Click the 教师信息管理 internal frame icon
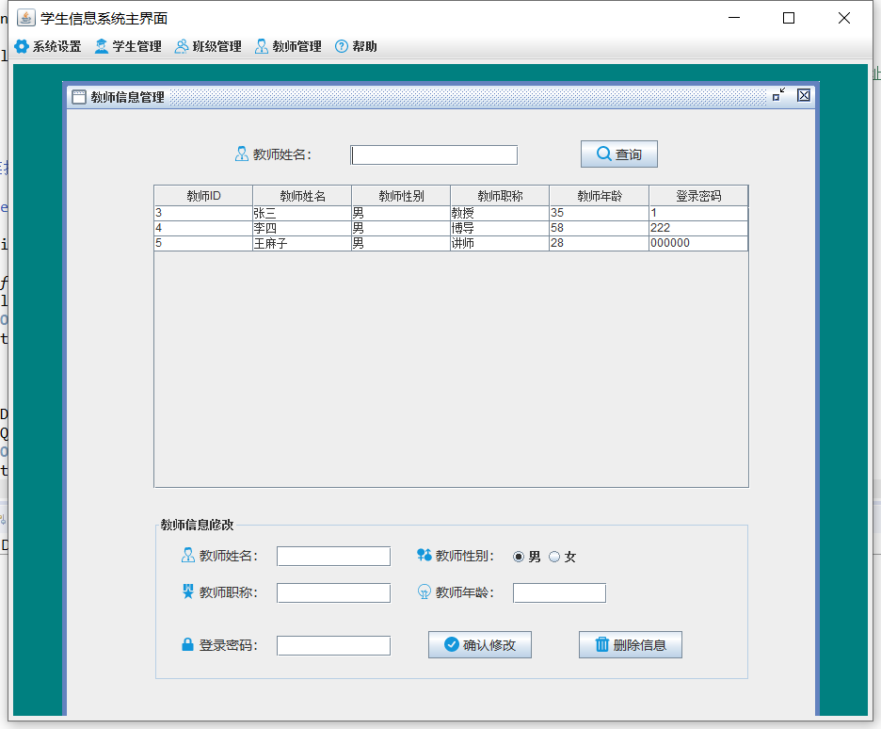This screenshot has height=729, width=881. point(79,97)
